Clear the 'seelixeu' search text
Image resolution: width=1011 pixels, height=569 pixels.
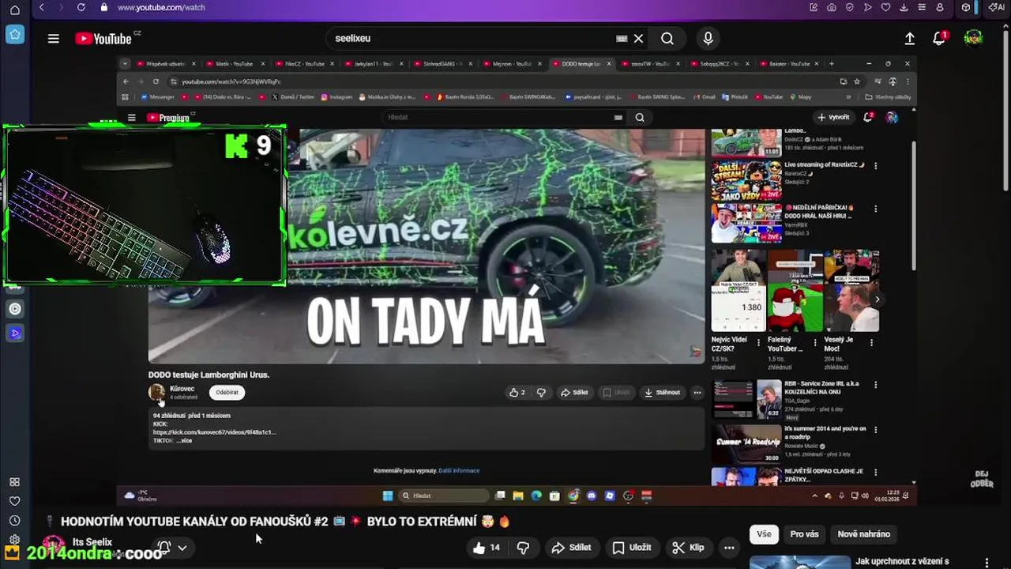pyautogui.click(x=638, y=38)
